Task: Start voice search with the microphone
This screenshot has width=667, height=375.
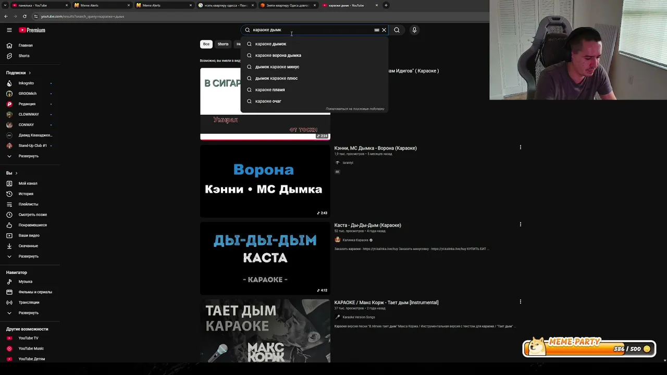Action: [x=414, y=30]
